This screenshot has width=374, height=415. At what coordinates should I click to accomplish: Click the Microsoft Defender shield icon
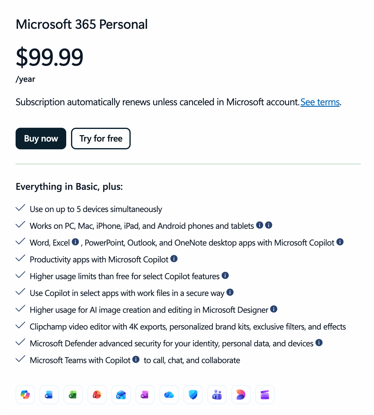(x=193, y=395)
